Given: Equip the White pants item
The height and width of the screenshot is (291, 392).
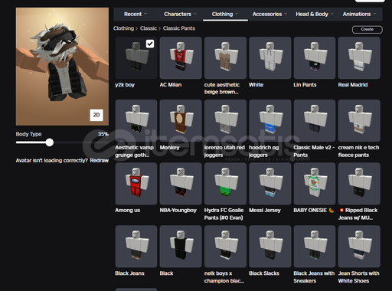Looking at the screenshot, I should pyautogui.click(x=270, y=57).
